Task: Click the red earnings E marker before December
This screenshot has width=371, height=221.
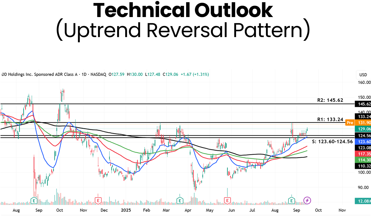Action: tap(98, 200)
